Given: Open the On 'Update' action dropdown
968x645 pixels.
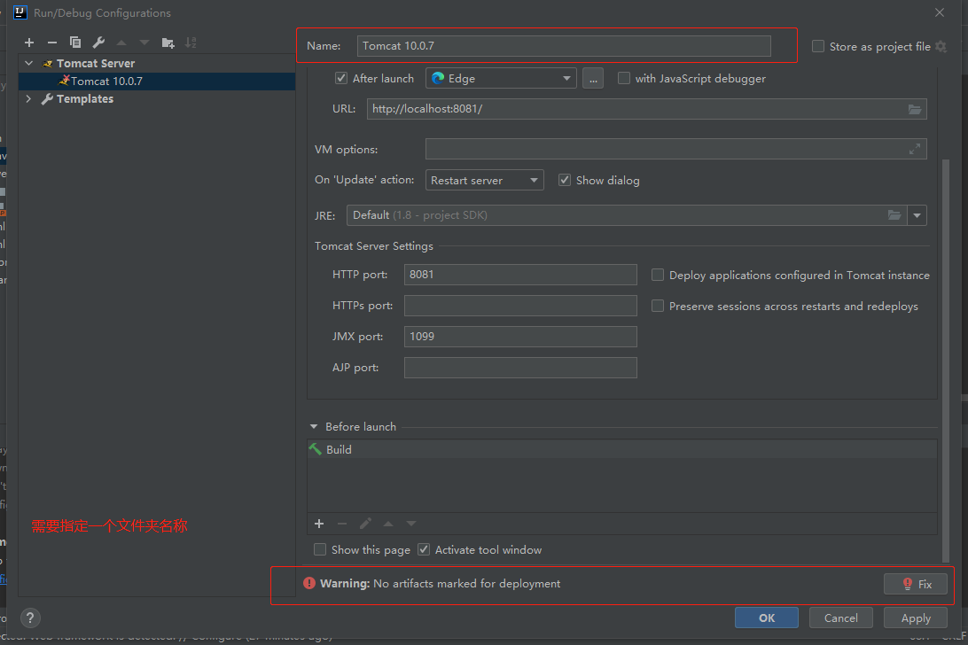Looking at the screenshot, I should point(485,180).
